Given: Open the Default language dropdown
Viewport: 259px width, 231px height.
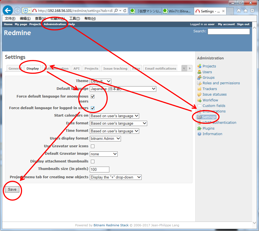Looking at the screenshot, I should [x=123, y=89].
